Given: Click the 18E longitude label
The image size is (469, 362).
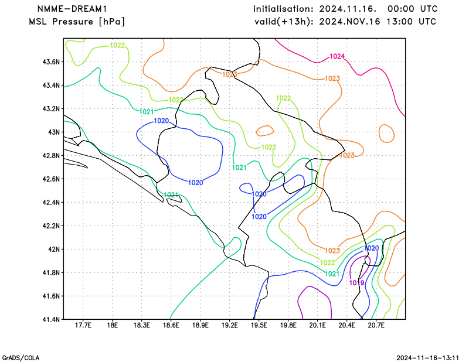Looking at the screenshot, I should coord(112,325).
